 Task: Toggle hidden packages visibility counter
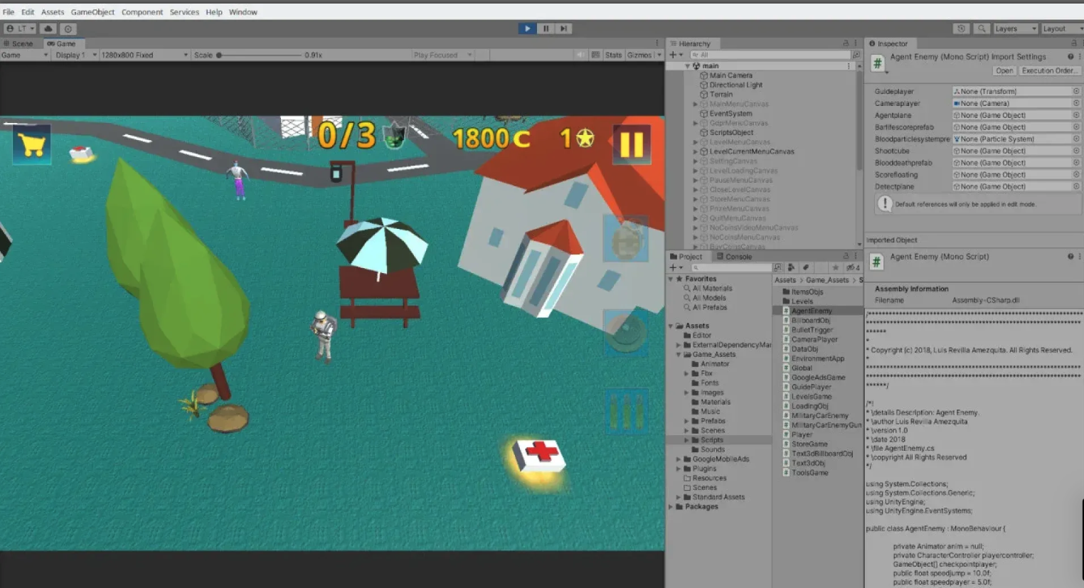coord(853,268)
